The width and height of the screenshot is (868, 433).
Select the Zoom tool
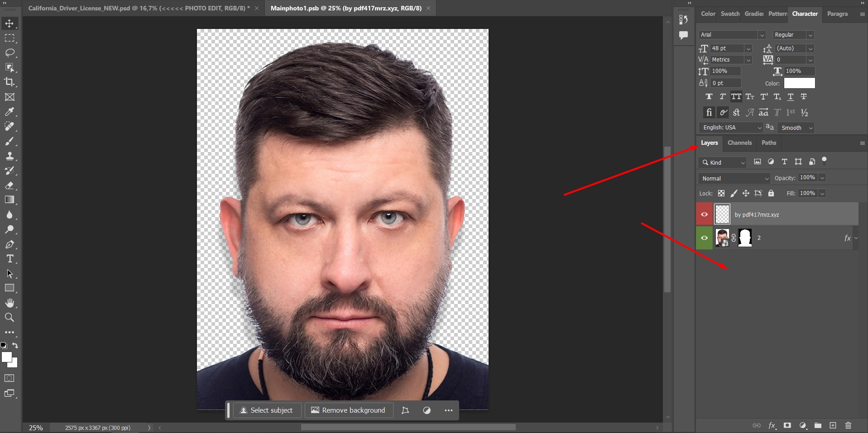click(x=10, y=317)
